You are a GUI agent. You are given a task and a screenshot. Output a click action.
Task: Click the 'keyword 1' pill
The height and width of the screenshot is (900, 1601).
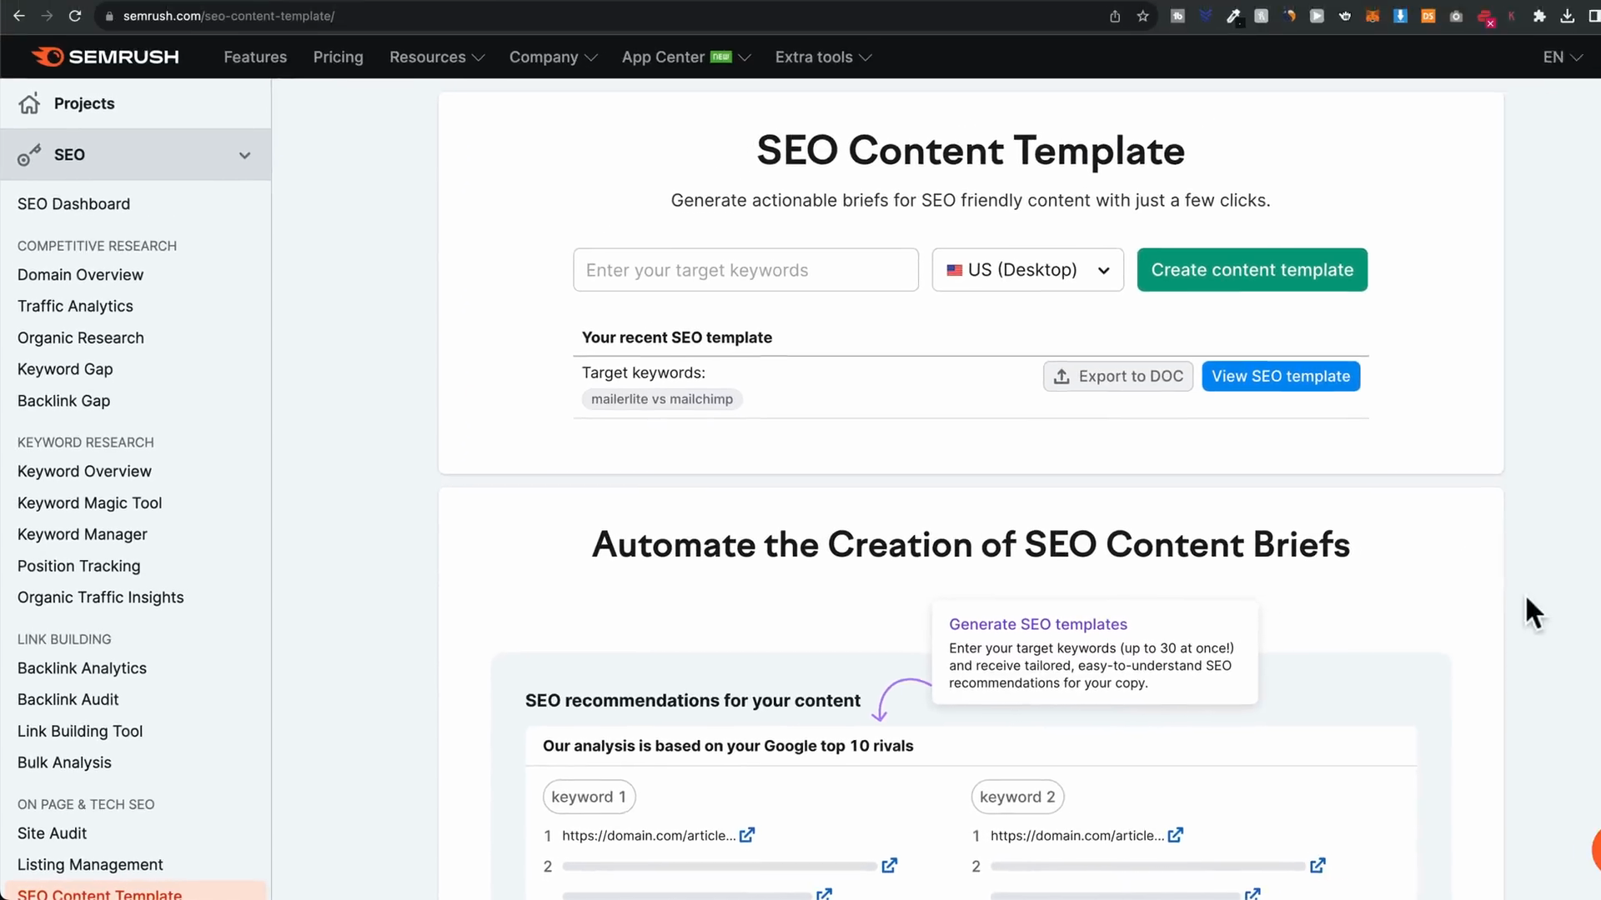tap(589, 797)
